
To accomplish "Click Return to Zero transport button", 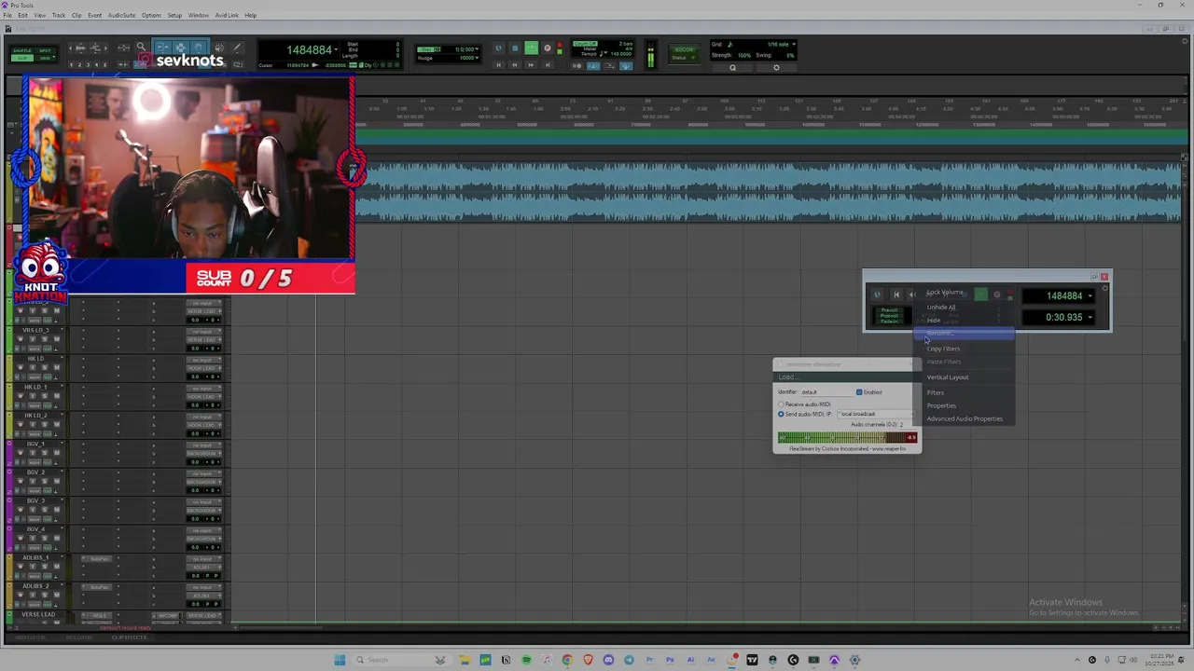I will (x=498, y=65).
